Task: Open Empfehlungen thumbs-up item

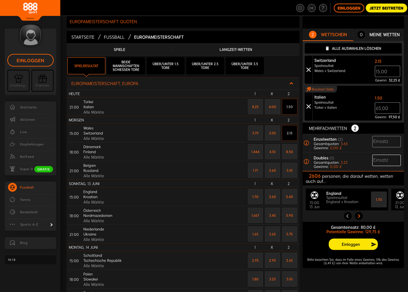Action: coord(31,144)
